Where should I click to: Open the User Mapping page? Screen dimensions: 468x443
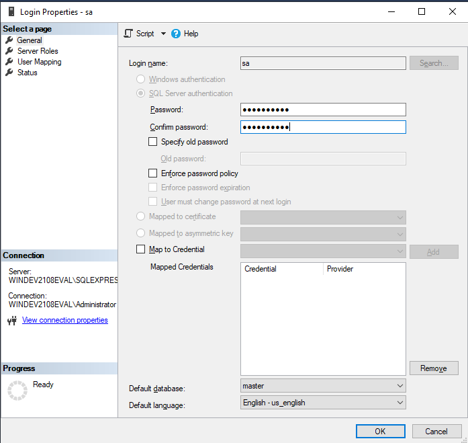click(x=40, y=62)
